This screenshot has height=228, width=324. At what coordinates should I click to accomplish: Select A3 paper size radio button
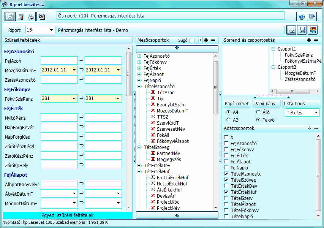tap(229, 120)
